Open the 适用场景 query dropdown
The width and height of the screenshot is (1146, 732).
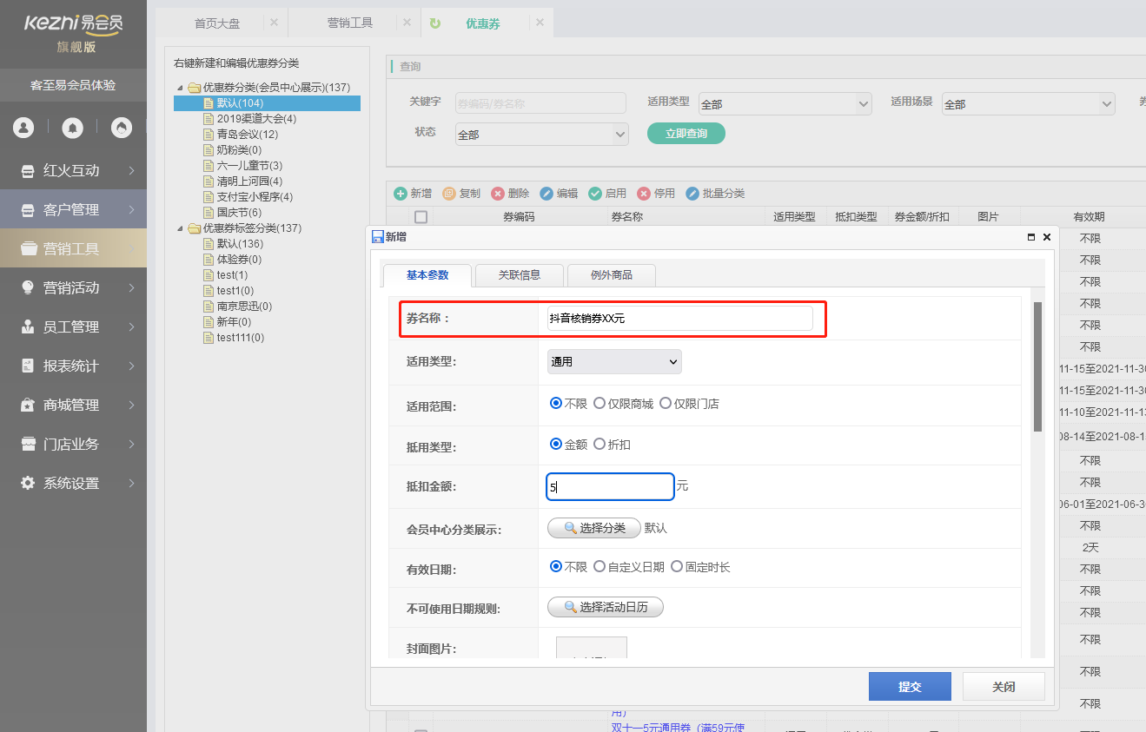[x=1028, y=103]
